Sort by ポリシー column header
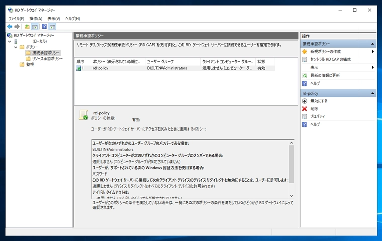 coord(118,62)
